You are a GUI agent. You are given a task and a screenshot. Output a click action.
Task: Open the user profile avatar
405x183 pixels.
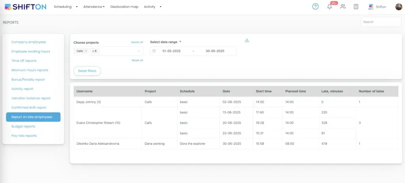click(x=398, y=7)
